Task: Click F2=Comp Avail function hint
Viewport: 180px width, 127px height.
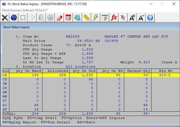Action: click(x=42, y=118)
